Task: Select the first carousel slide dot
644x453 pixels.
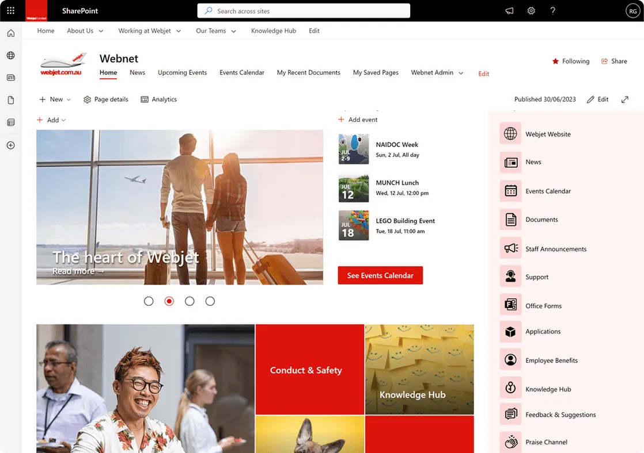Action: coord(149,301)
